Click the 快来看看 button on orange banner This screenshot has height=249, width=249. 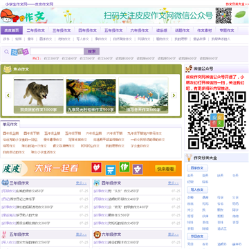pos(165,169)
